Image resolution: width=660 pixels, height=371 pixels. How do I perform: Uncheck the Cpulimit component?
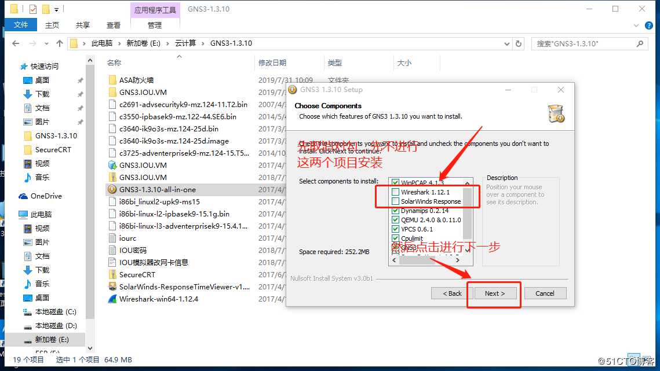click(395, 238)
